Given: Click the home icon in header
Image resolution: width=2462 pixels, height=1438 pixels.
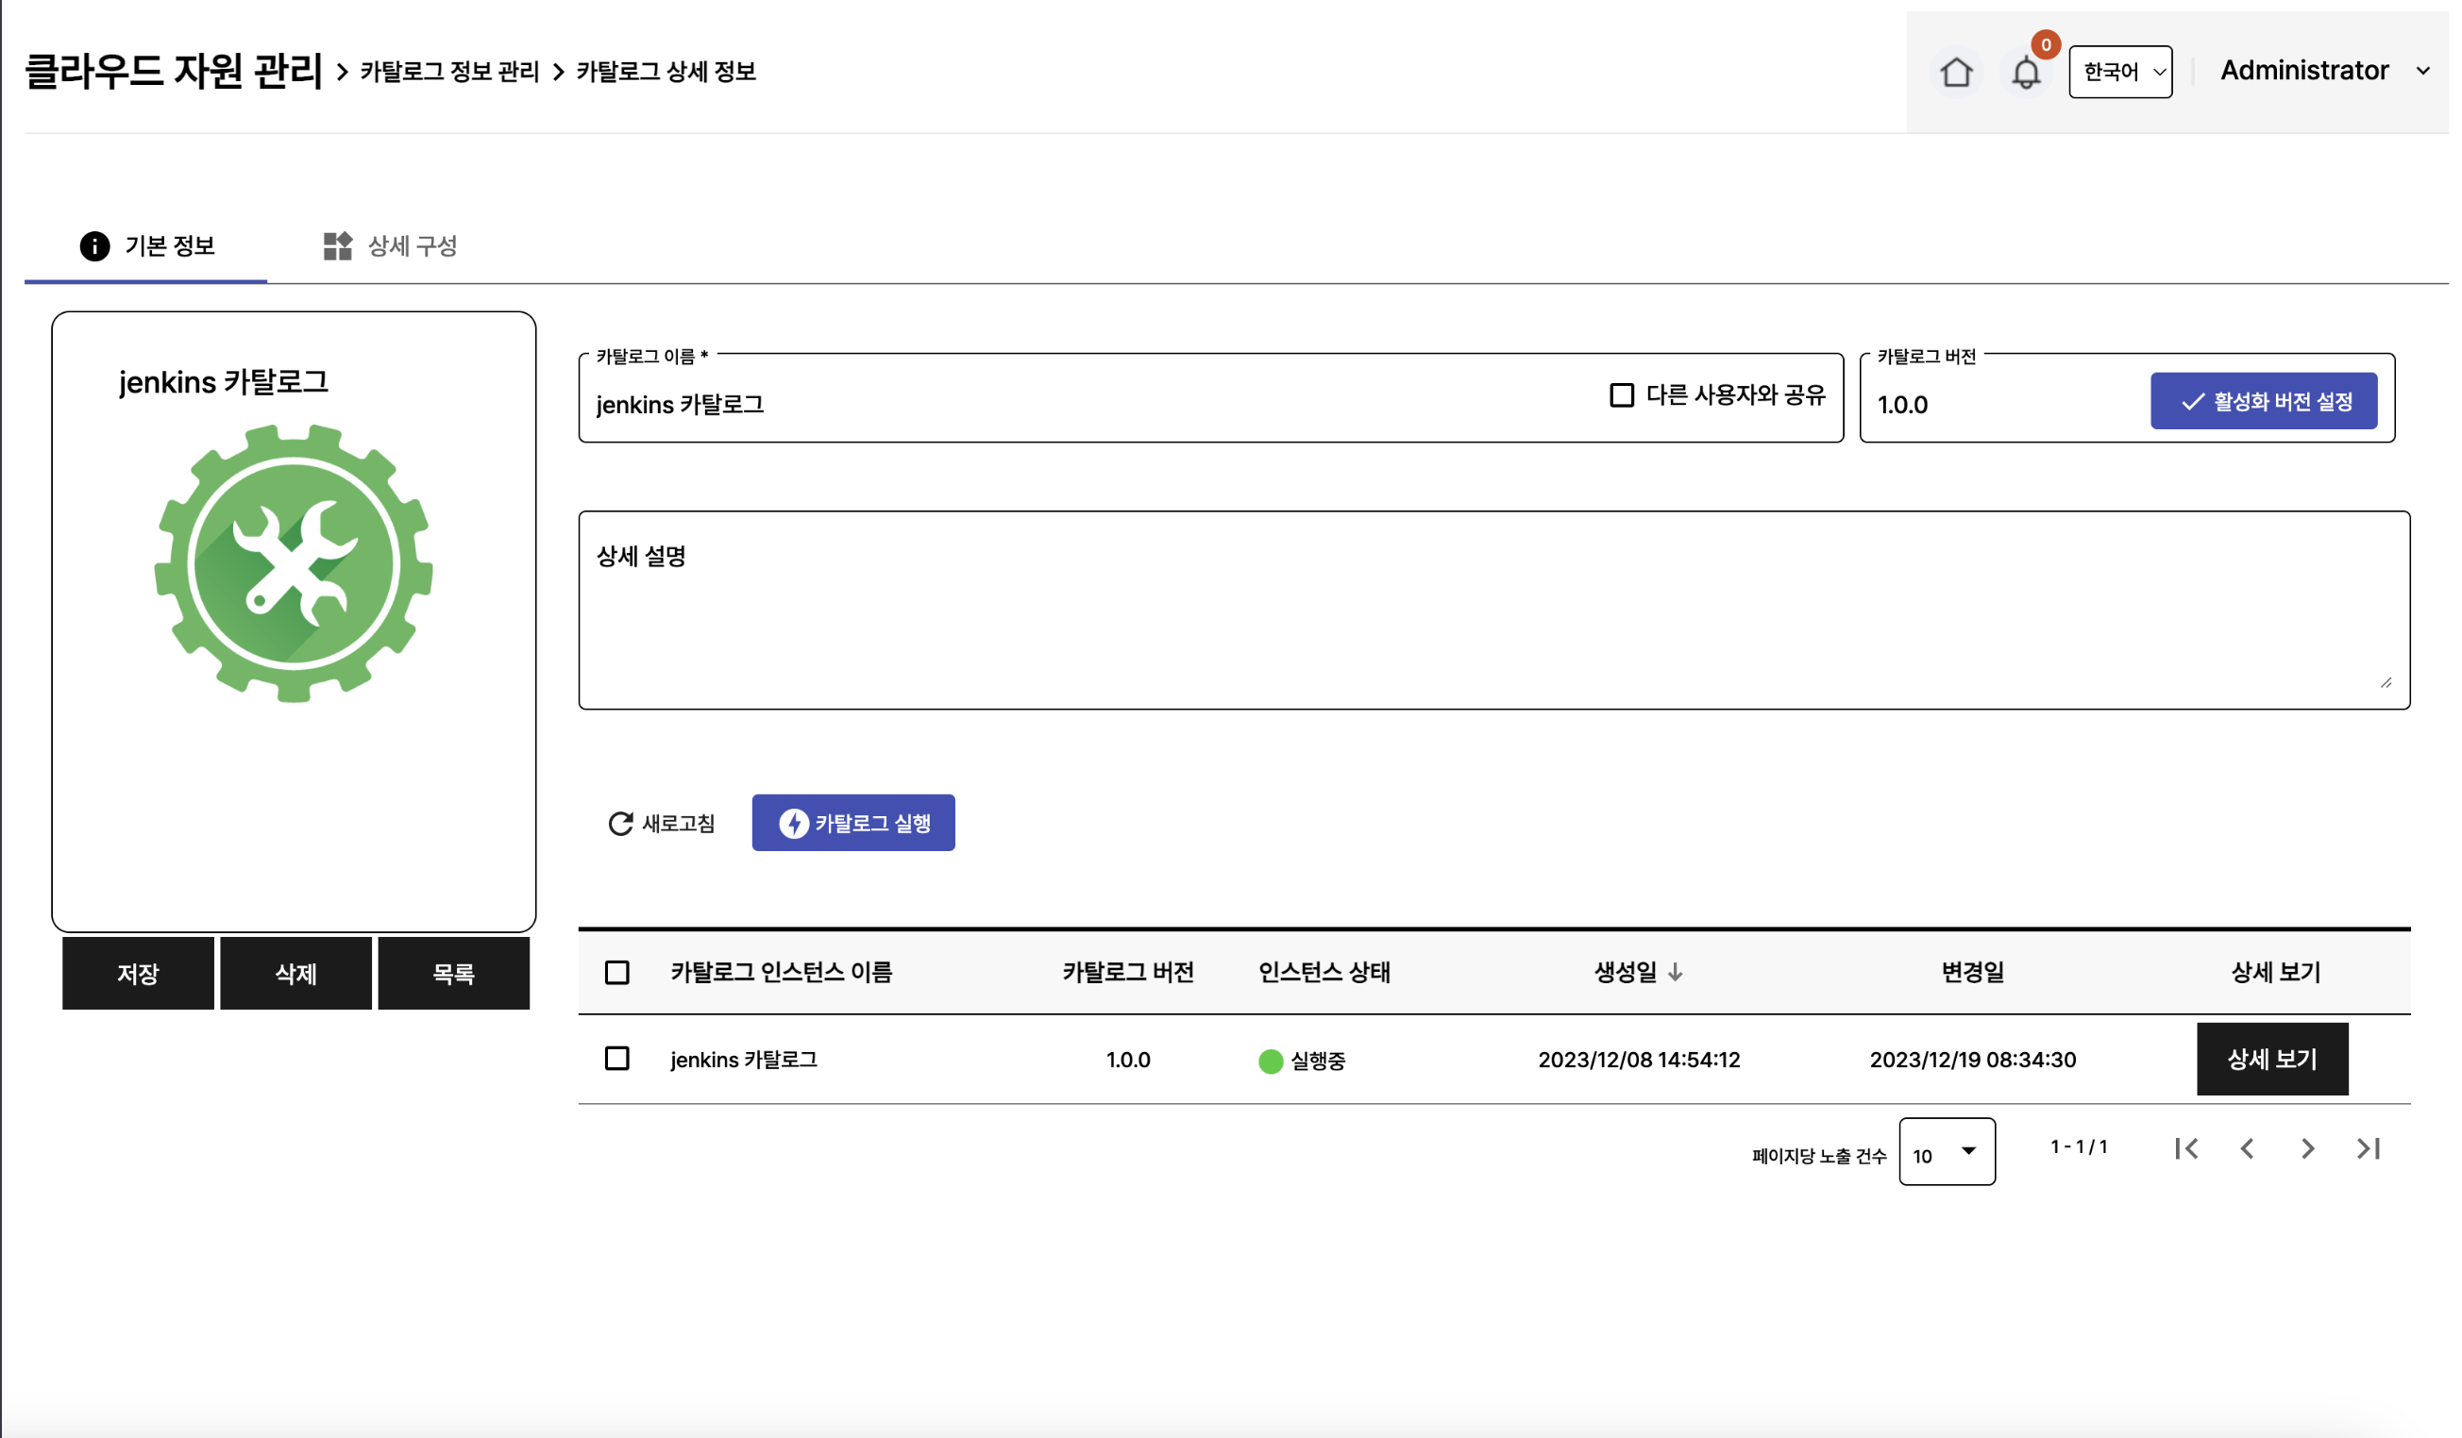Looking at the screenshot, I should 1956,73.
